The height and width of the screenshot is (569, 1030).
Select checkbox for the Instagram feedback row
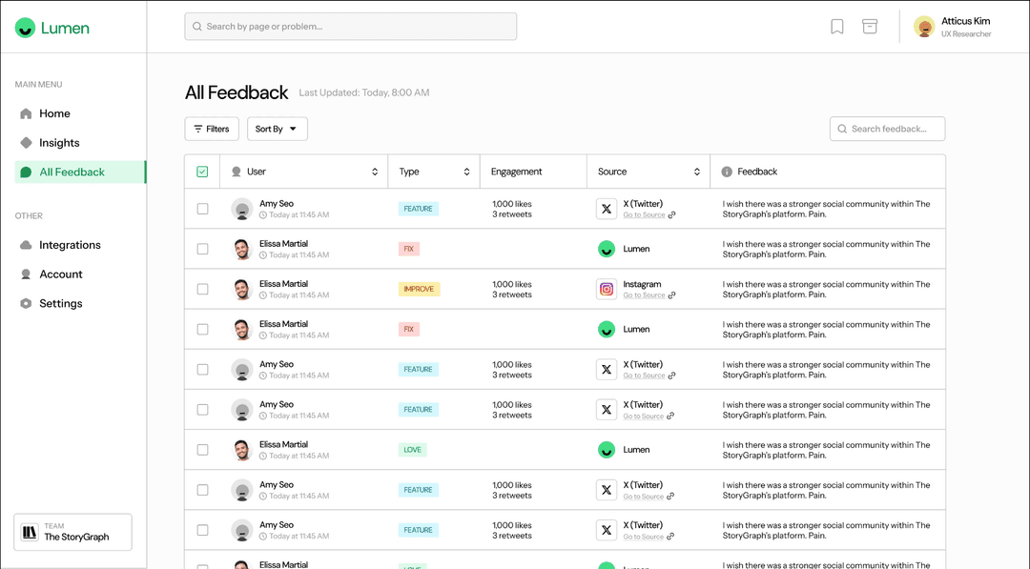(x=202, y=289)
